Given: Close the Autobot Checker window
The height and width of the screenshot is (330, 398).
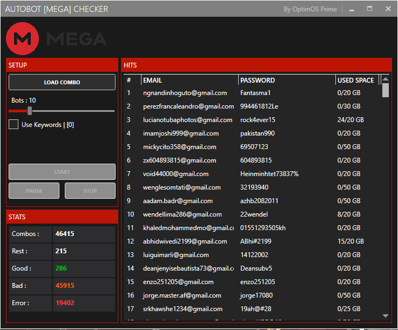Looking at the screenshot, I should [x=388, y=9].
